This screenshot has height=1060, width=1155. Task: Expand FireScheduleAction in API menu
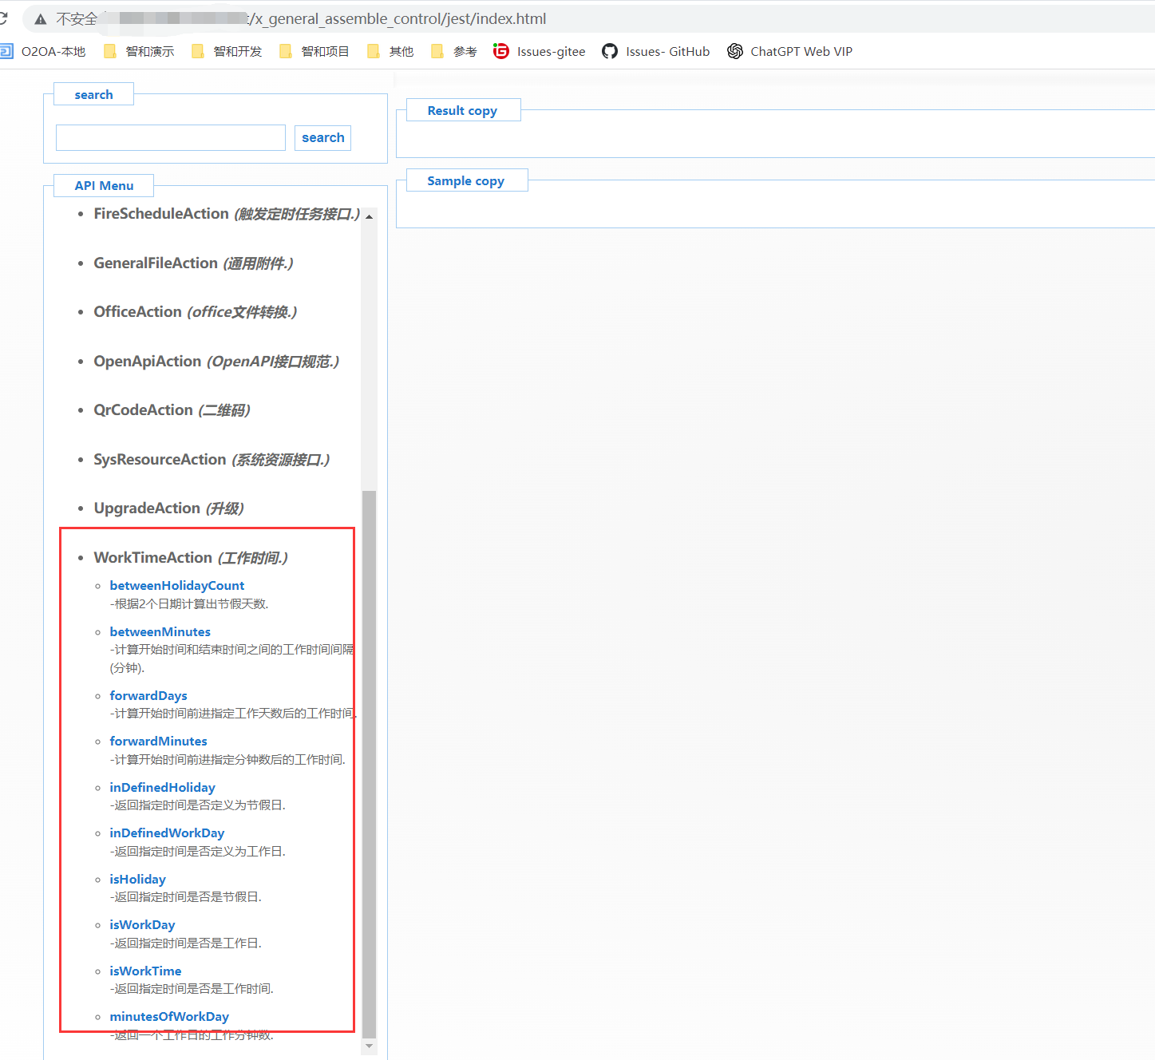pyautogui.click(x=227, y=214)
